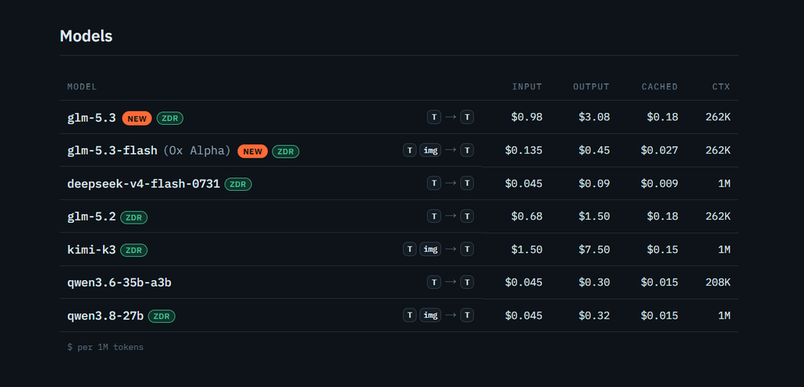Click the ZDR badge beside deepseek-v4-flash-0731
The height and width of the screenshot is (387, 804).
[238, 184]
